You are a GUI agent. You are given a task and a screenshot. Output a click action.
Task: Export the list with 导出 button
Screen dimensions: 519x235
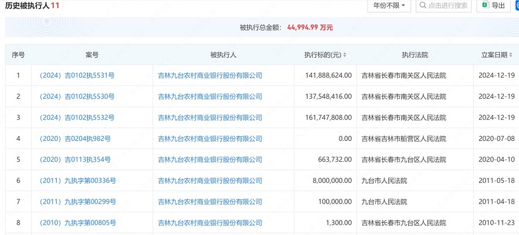click(x=493, y=6)
